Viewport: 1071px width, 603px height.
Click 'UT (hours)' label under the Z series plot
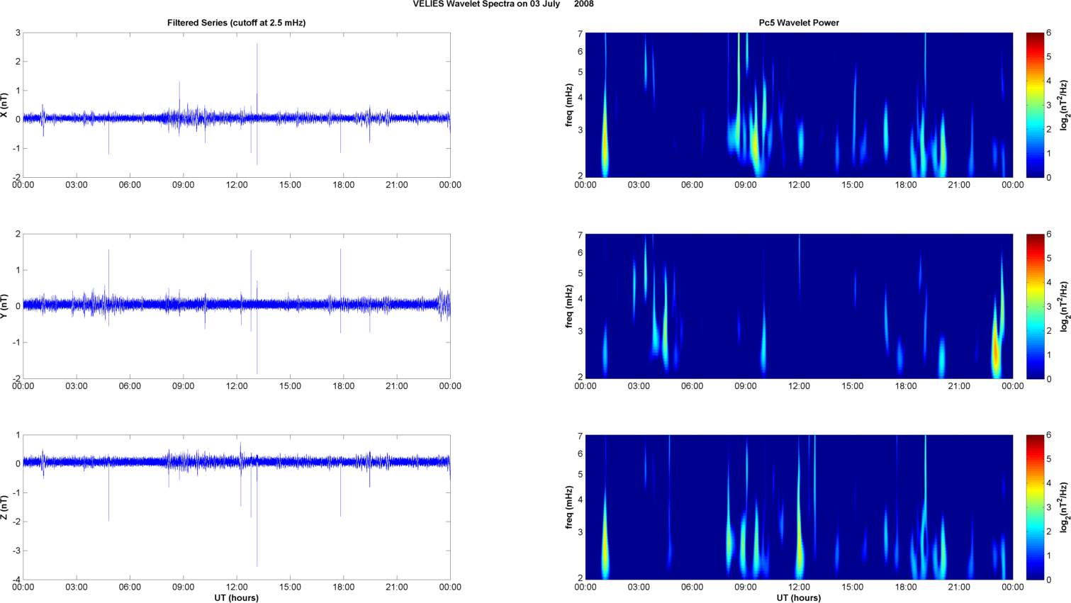[236, 598]
